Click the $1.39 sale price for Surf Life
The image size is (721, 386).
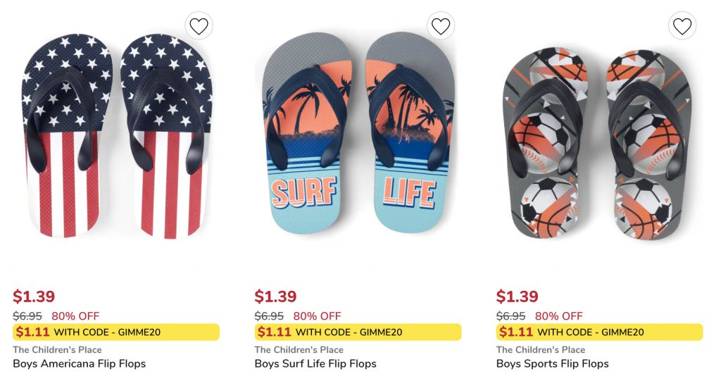point(275,297)
